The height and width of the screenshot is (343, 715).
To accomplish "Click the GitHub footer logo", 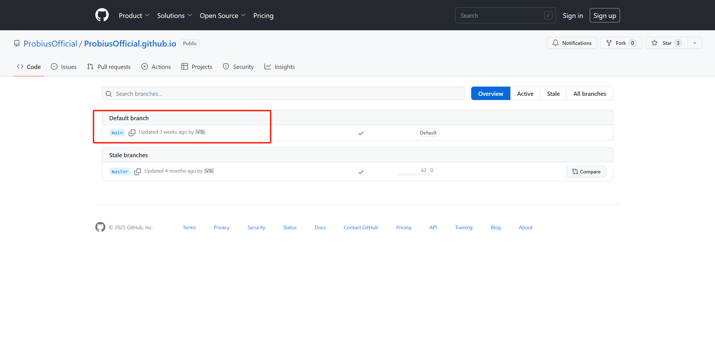I will [100, 227].
